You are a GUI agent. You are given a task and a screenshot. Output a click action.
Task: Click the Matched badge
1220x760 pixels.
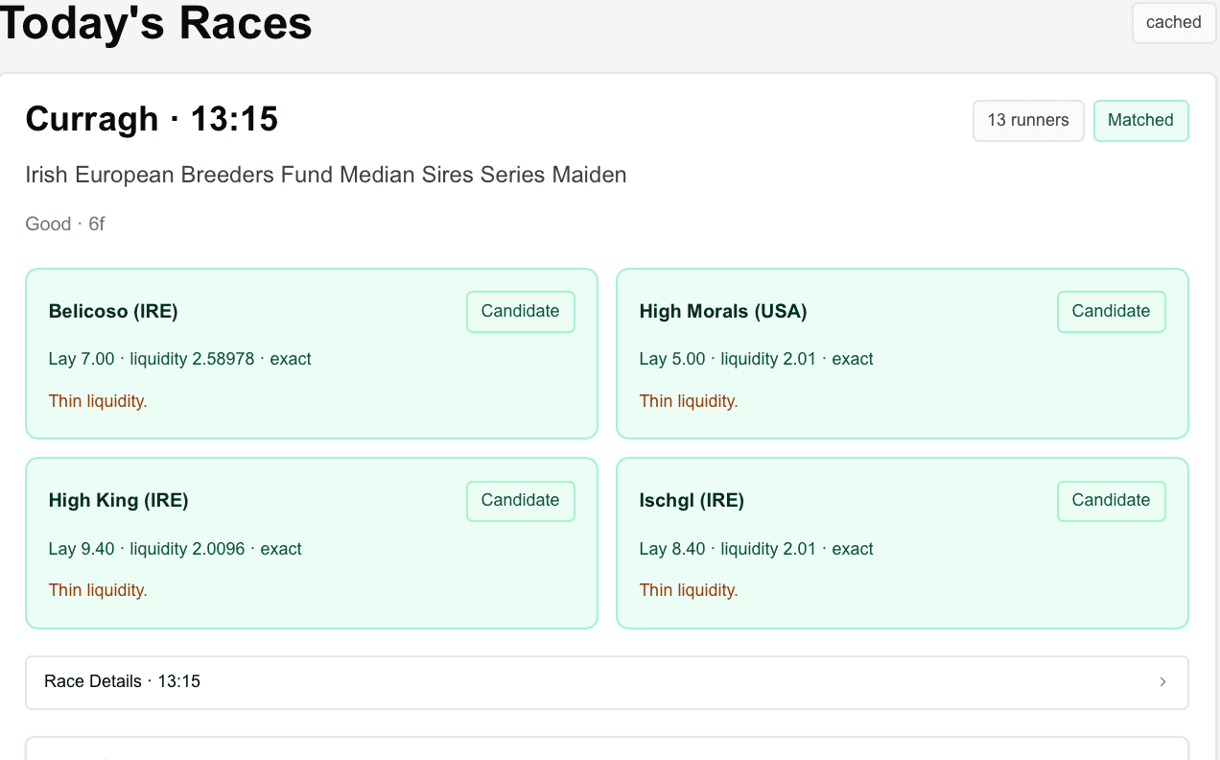pyautogui.click(x=1140, y=120)
